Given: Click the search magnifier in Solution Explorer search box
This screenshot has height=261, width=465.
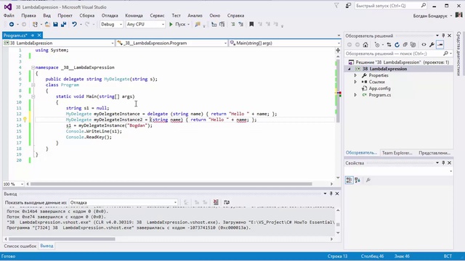Looking at the screenshot, I should tap(445, 54).
